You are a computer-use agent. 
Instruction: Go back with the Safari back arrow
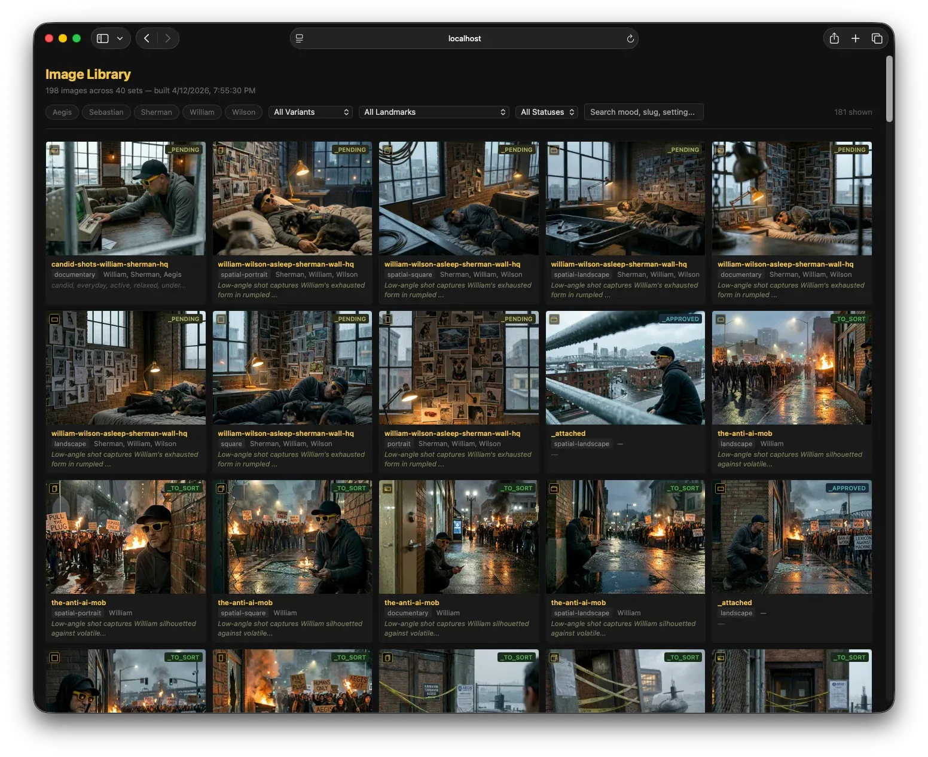[x=146, y=38]
